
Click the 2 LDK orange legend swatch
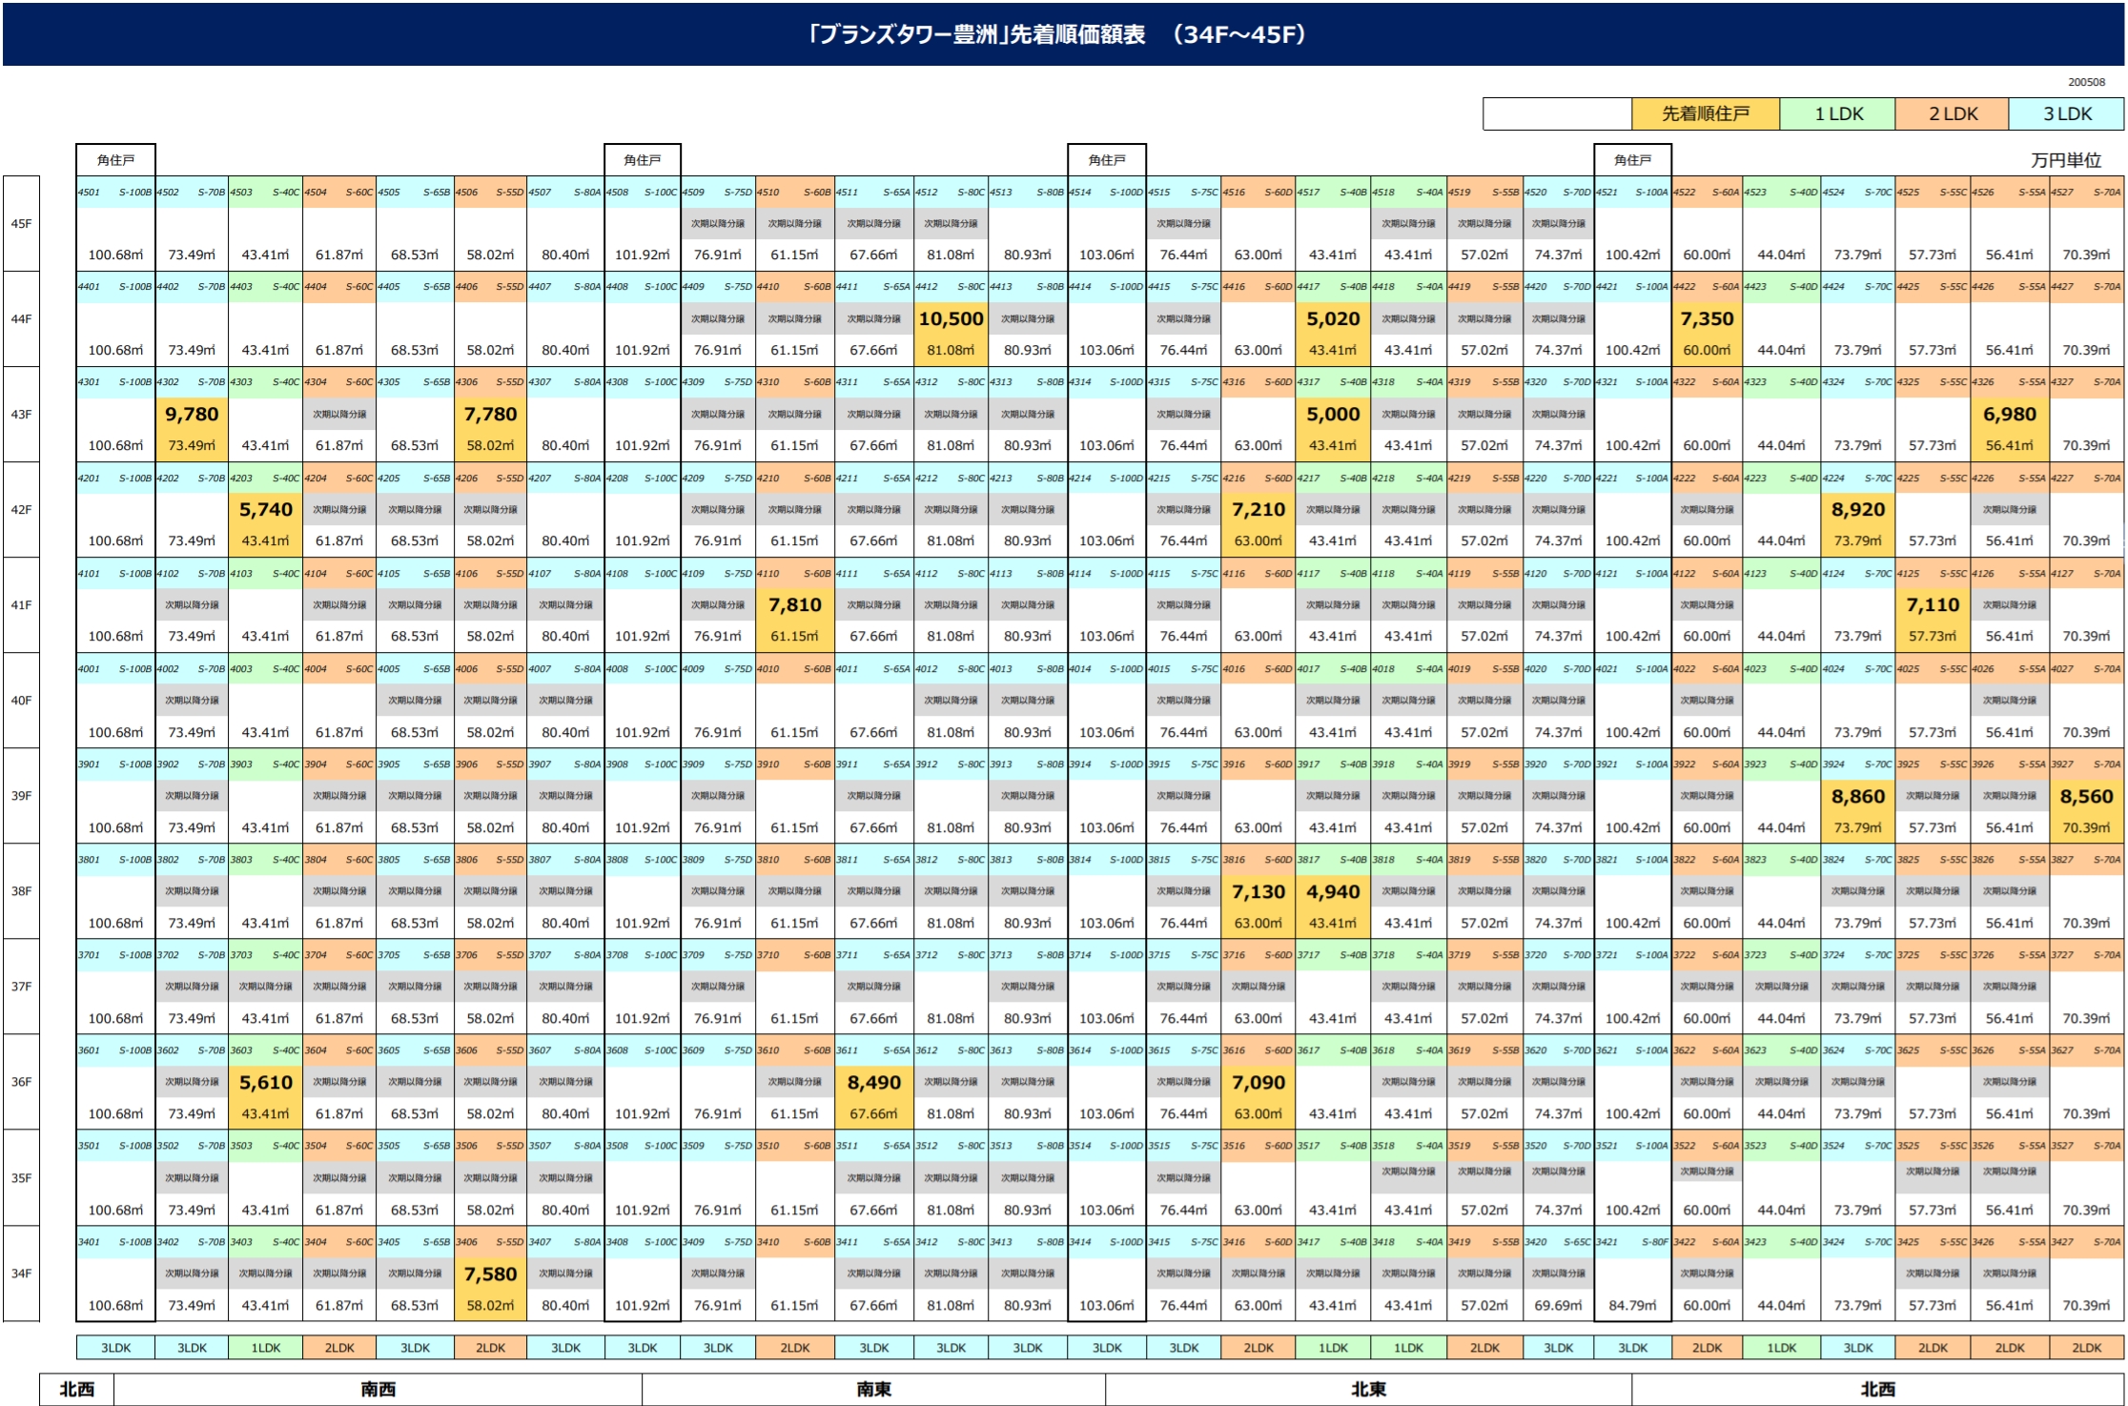click(1953, 113)
